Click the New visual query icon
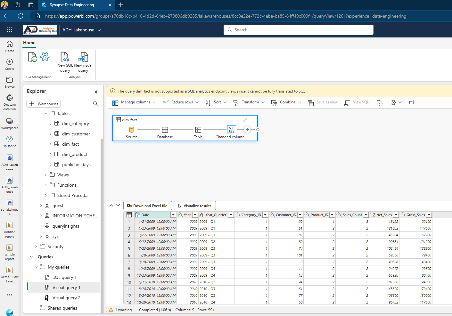This screenshot has width=452, height=316. [x=83, y=57]
